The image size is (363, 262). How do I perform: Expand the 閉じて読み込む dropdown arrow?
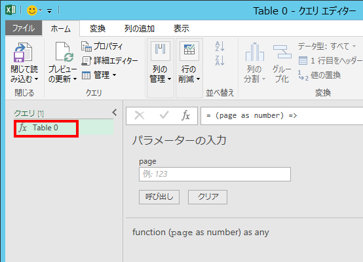(x=36, y=79)
